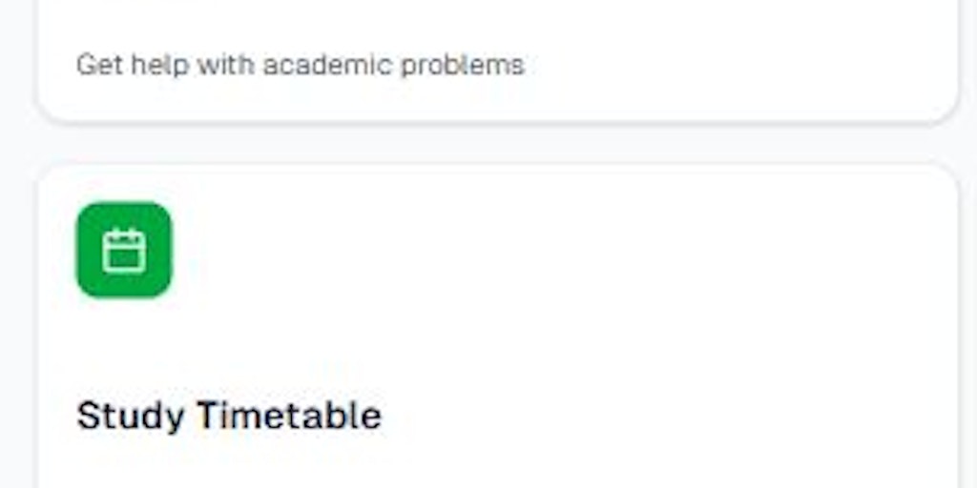Select the top card's bottom description text
Image resolution: width=977 pixels, height=488 pixels.
300,65
